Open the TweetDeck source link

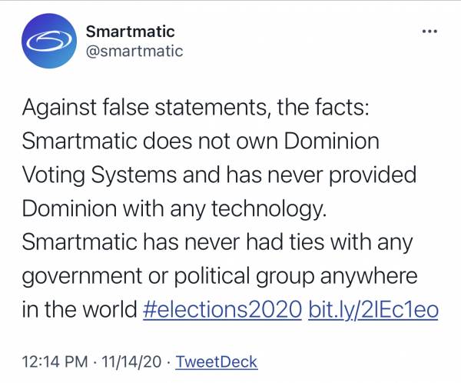[x=217, y=361]
